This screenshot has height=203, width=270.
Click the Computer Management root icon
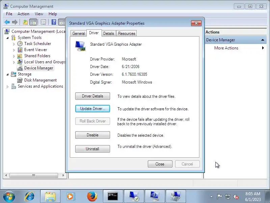pos(7,31)
